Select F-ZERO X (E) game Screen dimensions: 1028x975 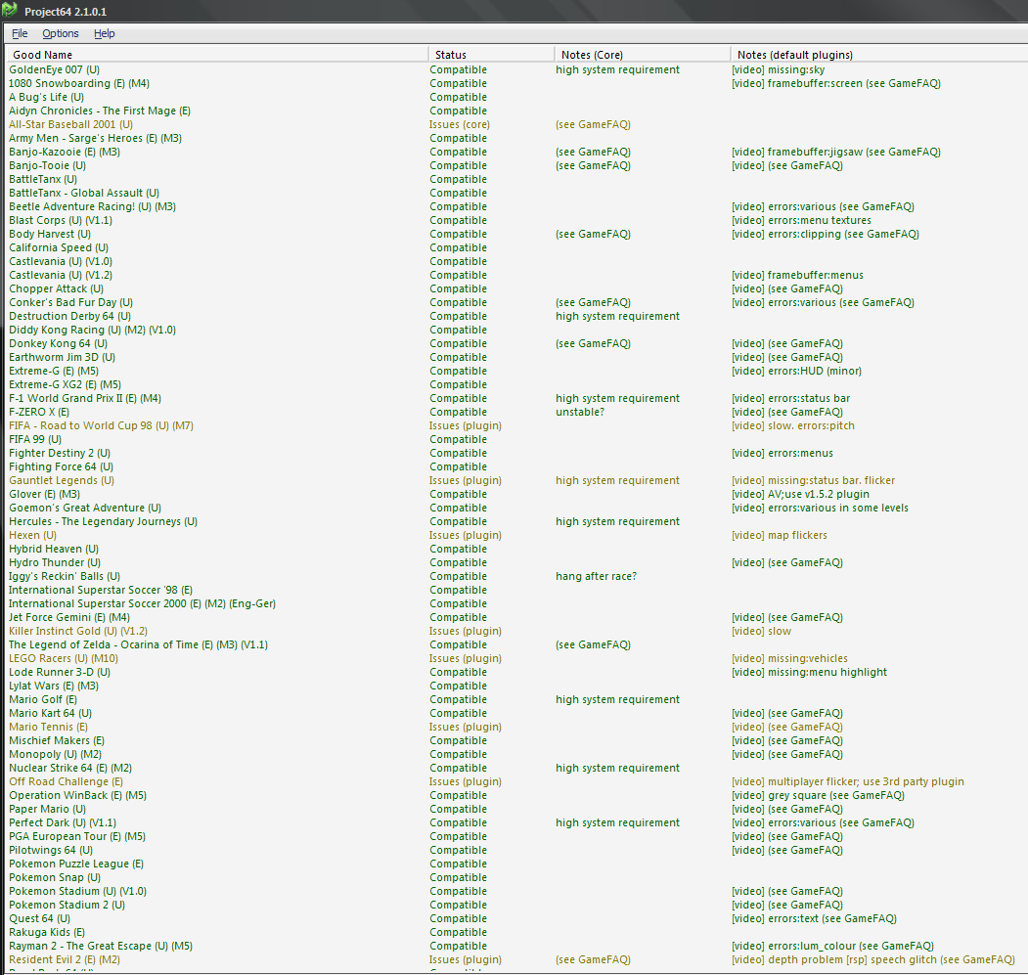[39, 413]
